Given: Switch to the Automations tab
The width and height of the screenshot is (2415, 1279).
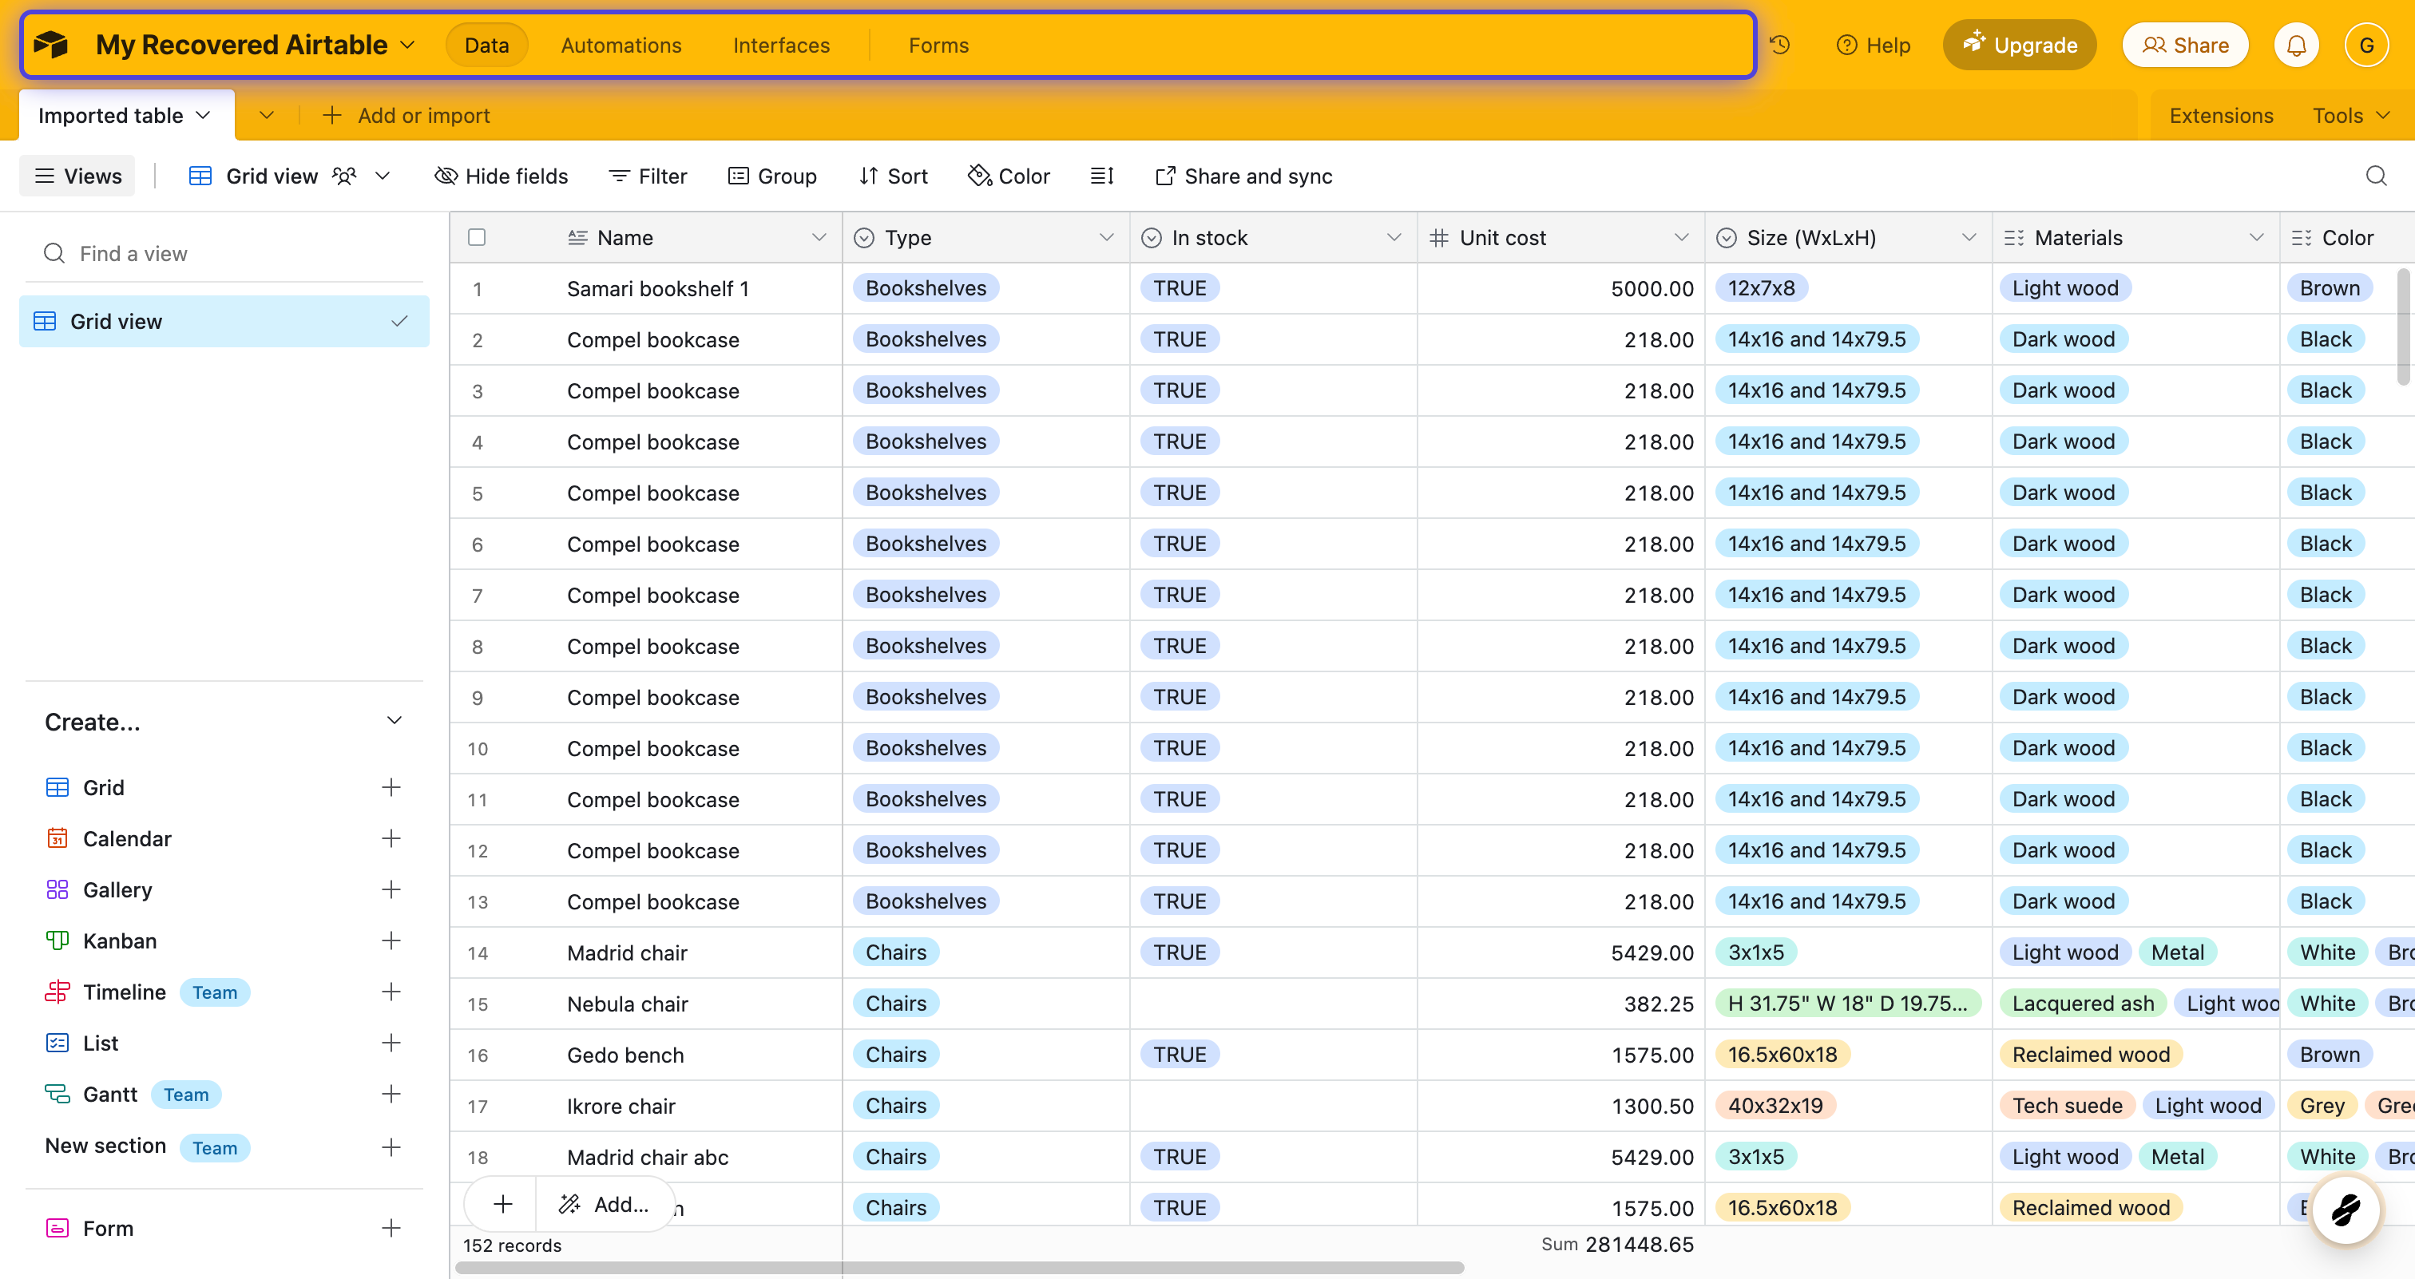Looking at the screenshot, I should point(621,45).
